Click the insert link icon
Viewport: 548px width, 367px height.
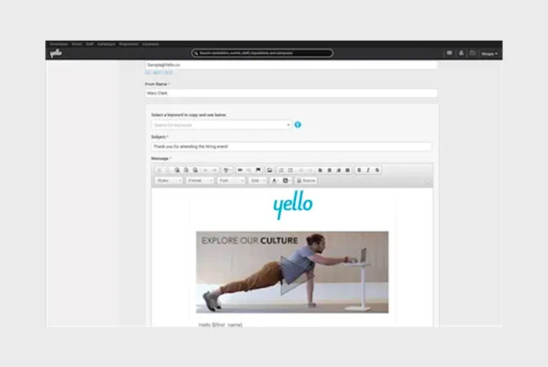pyautogui.click(x=240, y=169)
